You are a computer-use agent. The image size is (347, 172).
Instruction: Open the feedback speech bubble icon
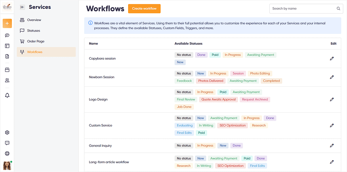[7, 143]
